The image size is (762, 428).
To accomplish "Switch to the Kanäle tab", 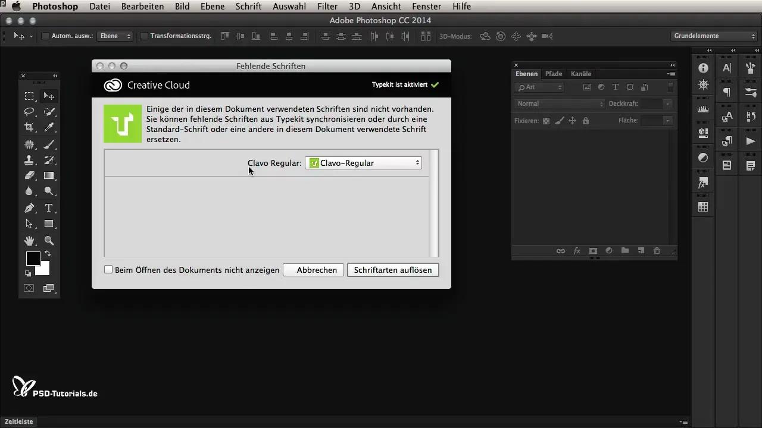I will (580, 74).
